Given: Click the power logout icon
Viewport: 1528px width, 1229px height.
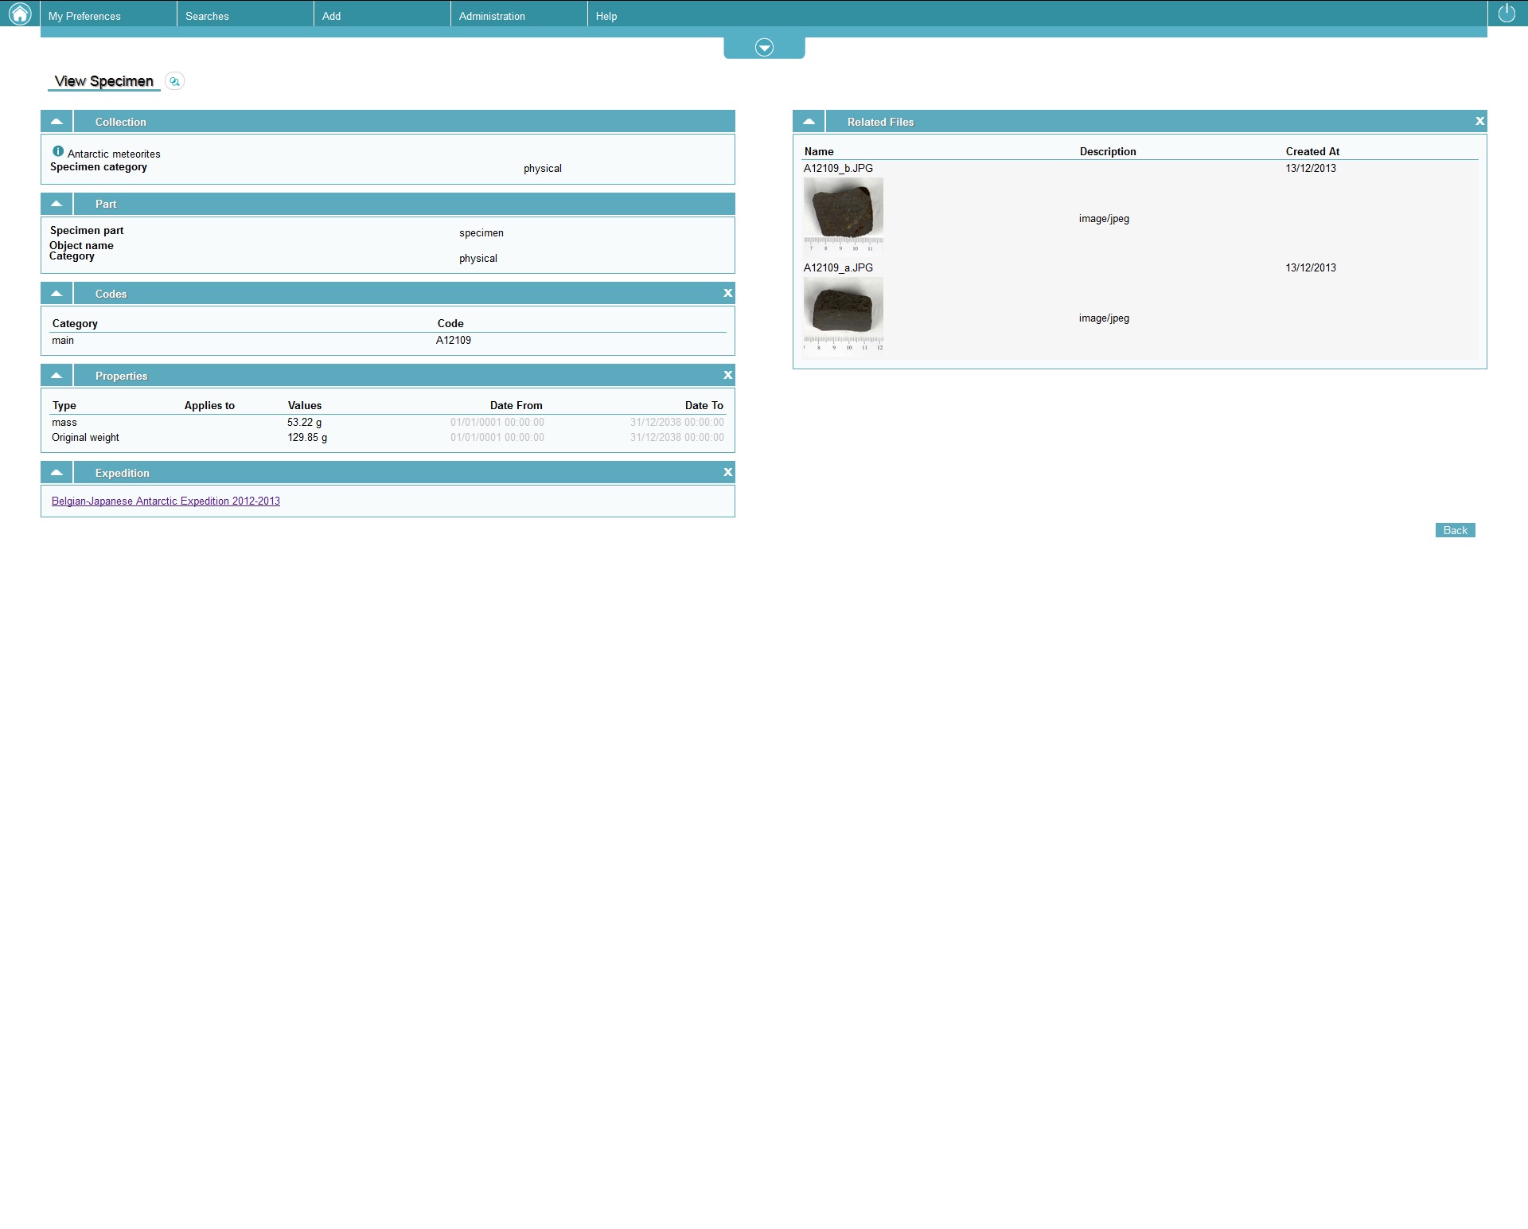Looking at the screenshot, I should pyautogui.click(x=1507, y=14).
